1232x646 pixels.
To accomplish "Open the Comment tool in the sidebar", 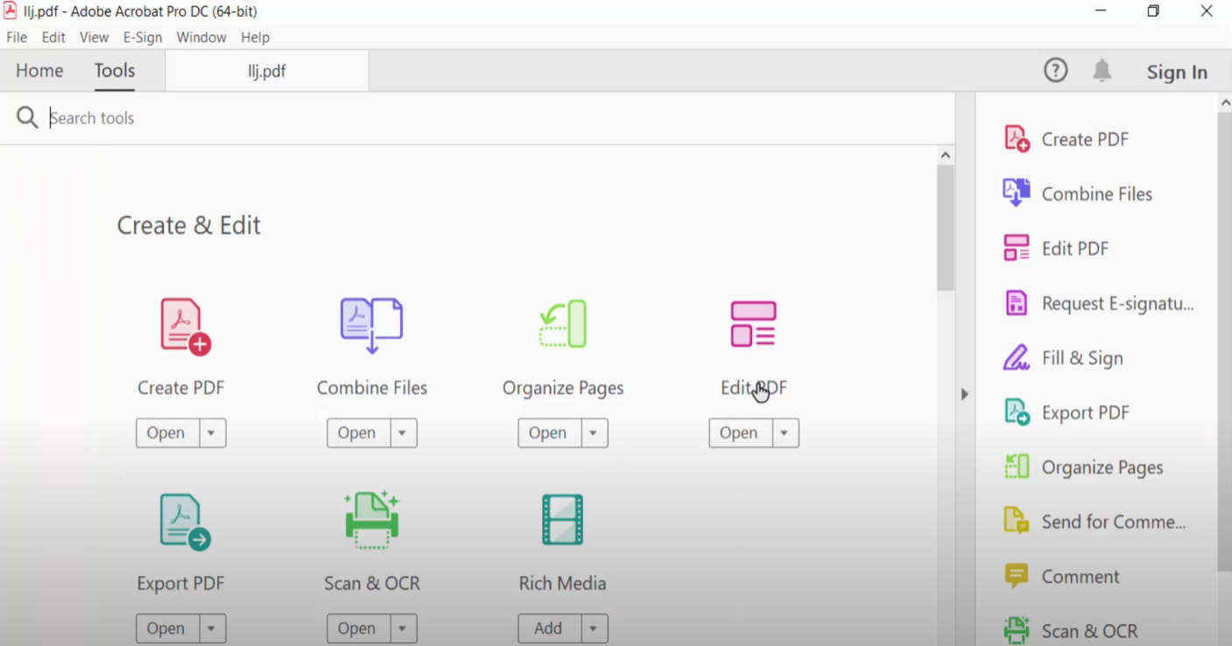I will (x=1080, y=576).
